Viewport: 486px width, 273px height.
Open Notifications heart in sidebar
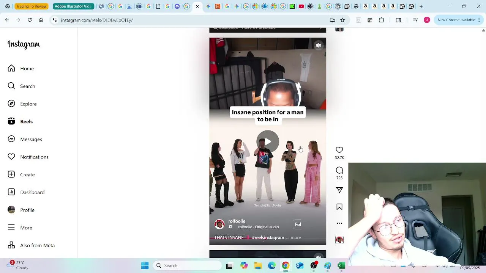point(28,157)
